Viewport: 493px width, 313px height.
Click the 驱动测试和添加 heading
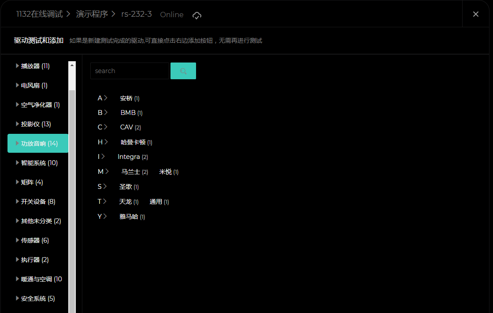point(39,41)
